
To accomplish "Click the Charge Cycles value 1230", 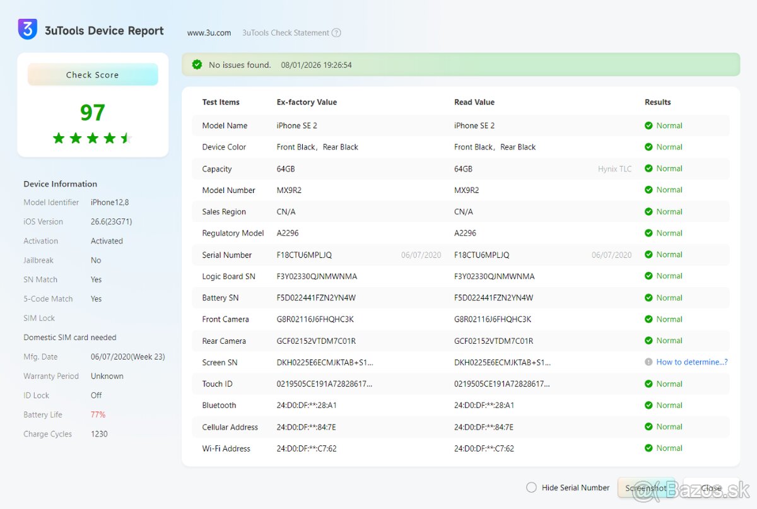I will coord(99,434).
